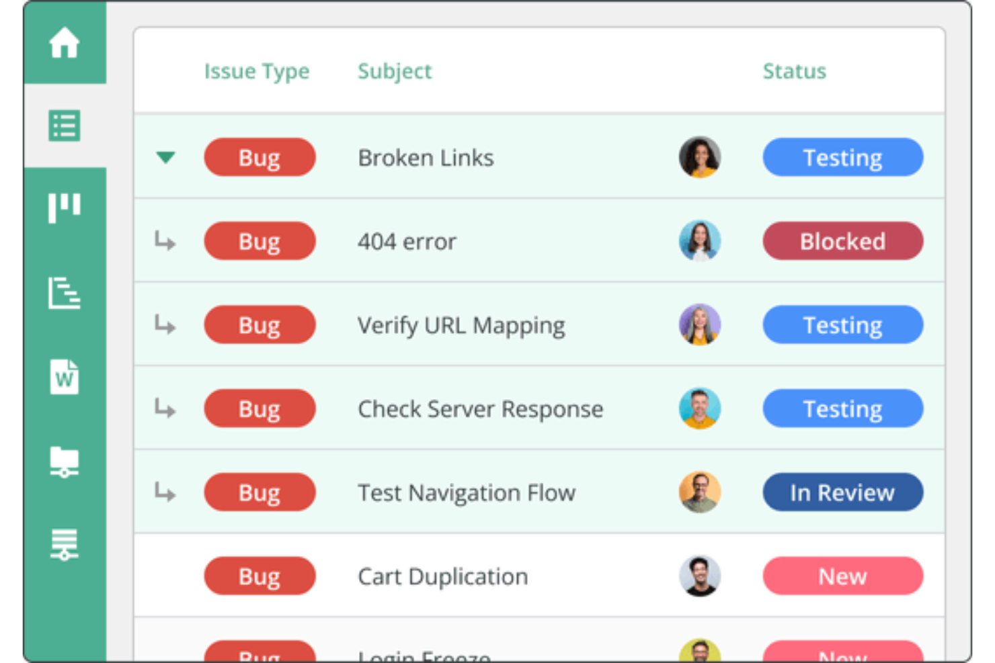Open the 'Cart Duplication' subject

coord(443,577)
